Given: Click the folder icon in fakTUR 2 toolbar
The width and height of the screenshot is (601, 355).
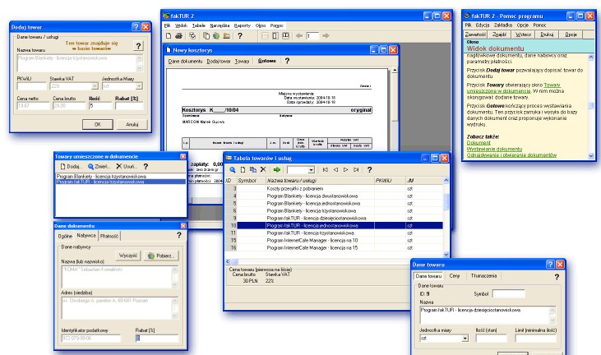Looking at the screenshot, I should (227, 36).
